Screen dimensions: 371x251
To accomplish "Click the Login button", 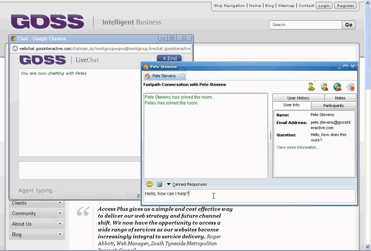I will [x=324, y=6].
